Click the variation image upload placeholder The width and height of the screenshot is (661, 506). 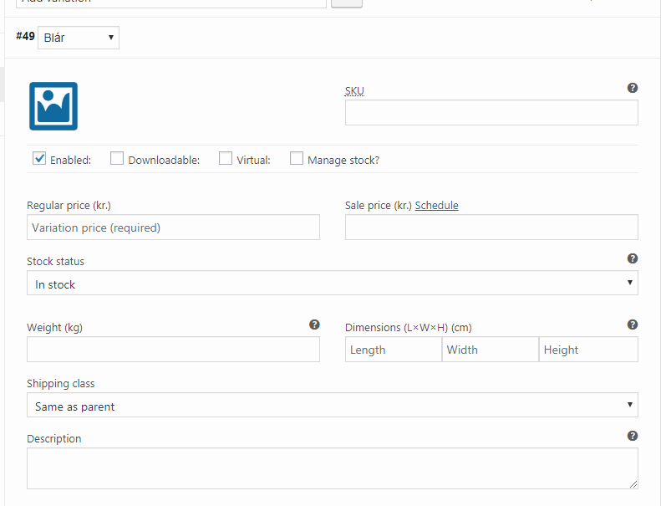tap(53, 106)
